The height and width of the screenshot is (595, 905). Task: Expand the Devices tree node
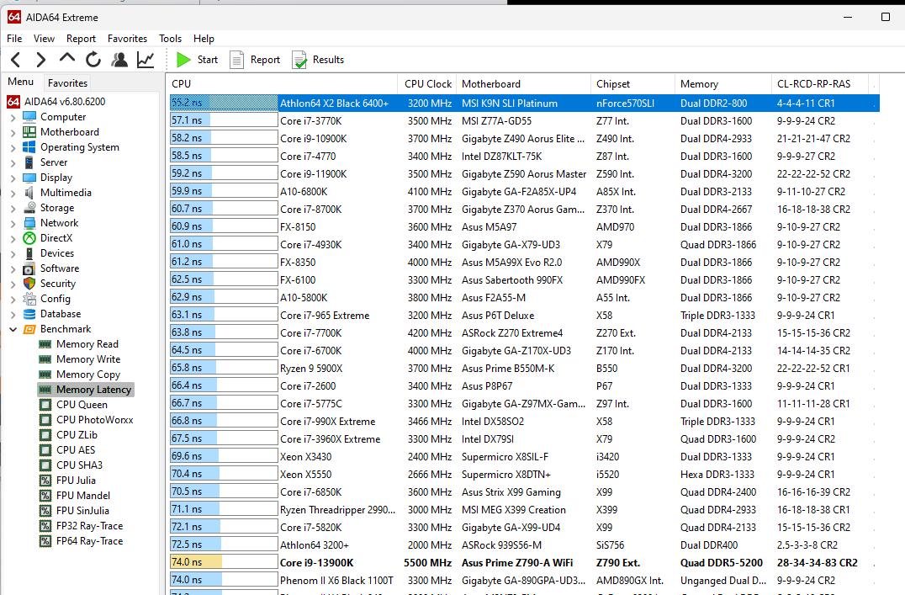click(x=13, y=253)
